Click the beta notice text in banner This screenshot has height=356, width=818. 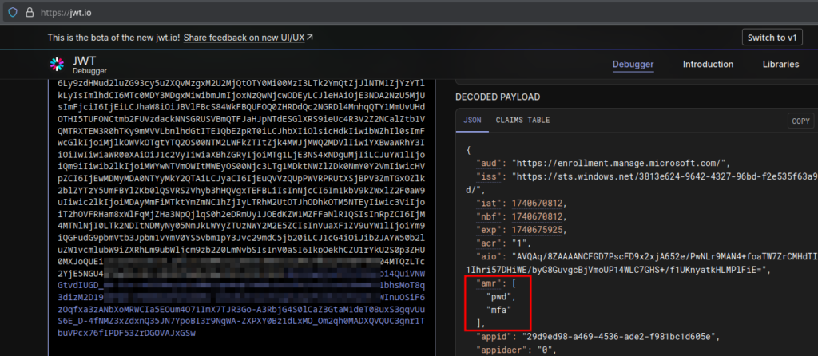point(113,38)
